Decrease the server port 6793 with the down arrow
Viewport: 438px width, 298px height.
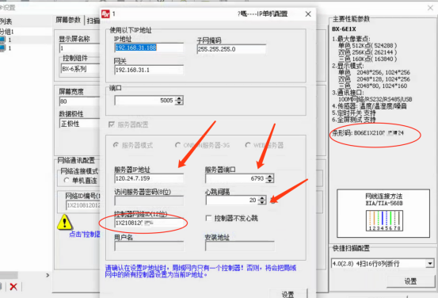[269, 181]
